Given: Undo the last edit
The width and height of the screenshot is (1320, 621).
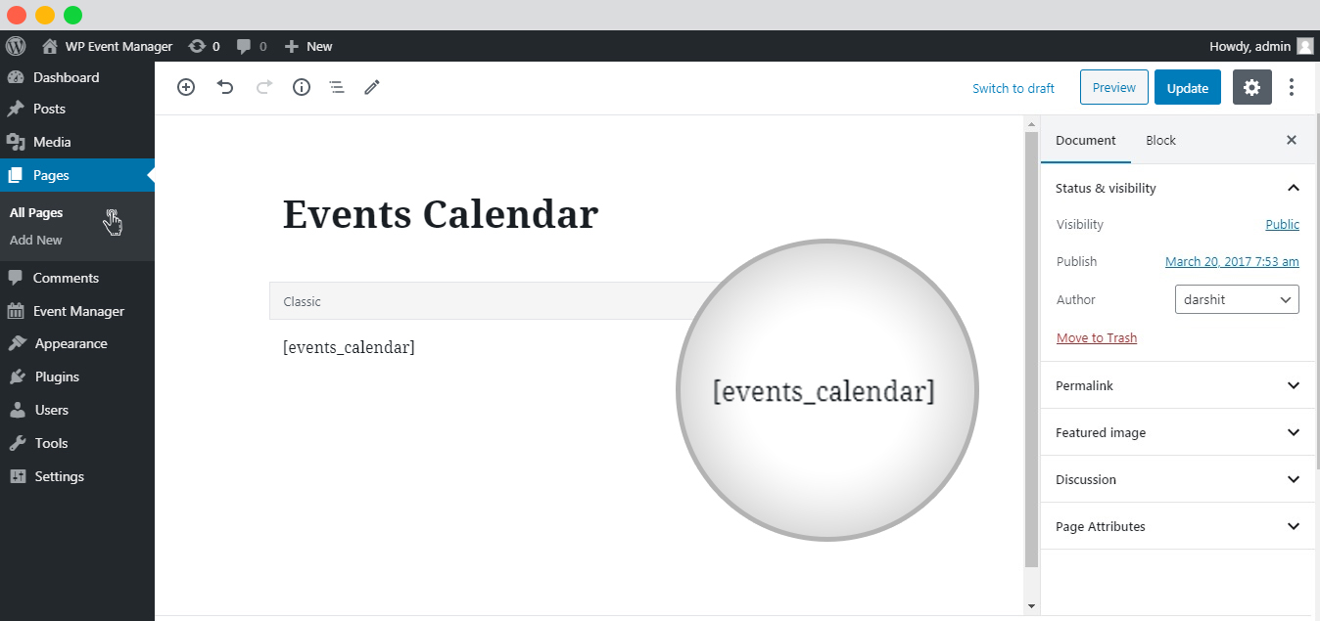Looking at the screenshot, I should click(x=225, y=87).
